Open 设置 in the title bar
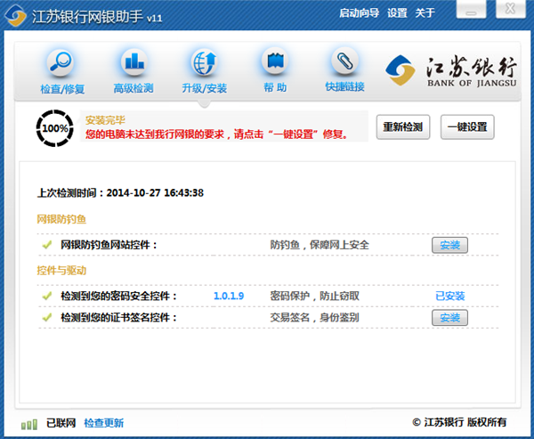The width and height of the screenshot is (534, 439). pos(397,13)
